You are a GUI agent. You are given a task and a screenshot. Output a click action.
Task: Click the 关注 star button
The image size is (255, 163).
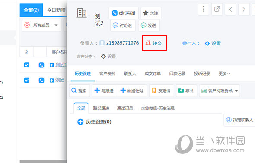pos(151,13)
